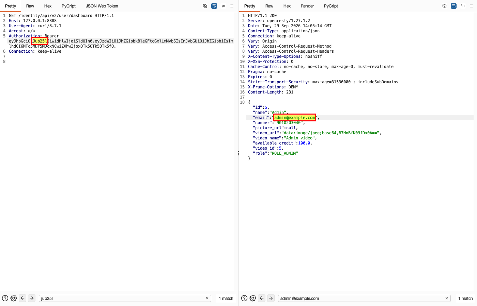Switch request view to Hex tab
Viewport: 477px width, 306px height.
tap(48, 6)
